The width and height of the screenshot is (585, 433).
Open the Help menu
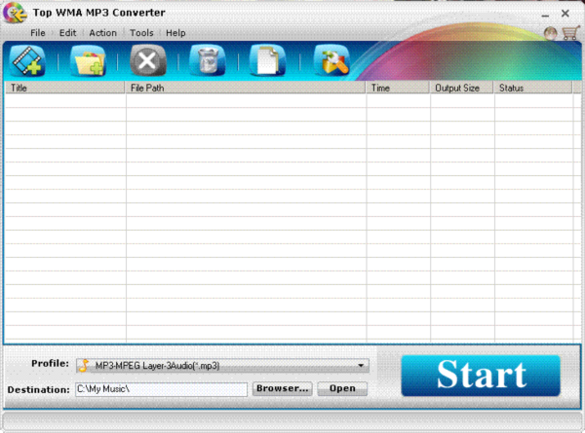point(175,33)
